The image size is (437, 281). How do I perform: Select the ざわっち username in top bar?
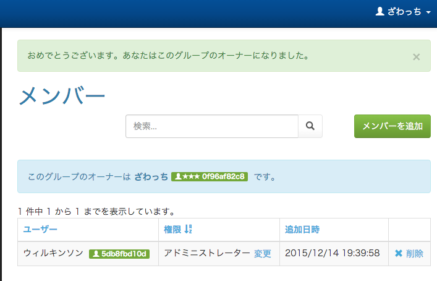pos(404,12)
